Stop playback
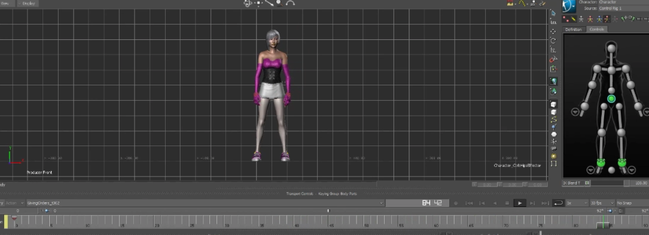This screenshot has width=649, height=235. click(x=507, y=203)
